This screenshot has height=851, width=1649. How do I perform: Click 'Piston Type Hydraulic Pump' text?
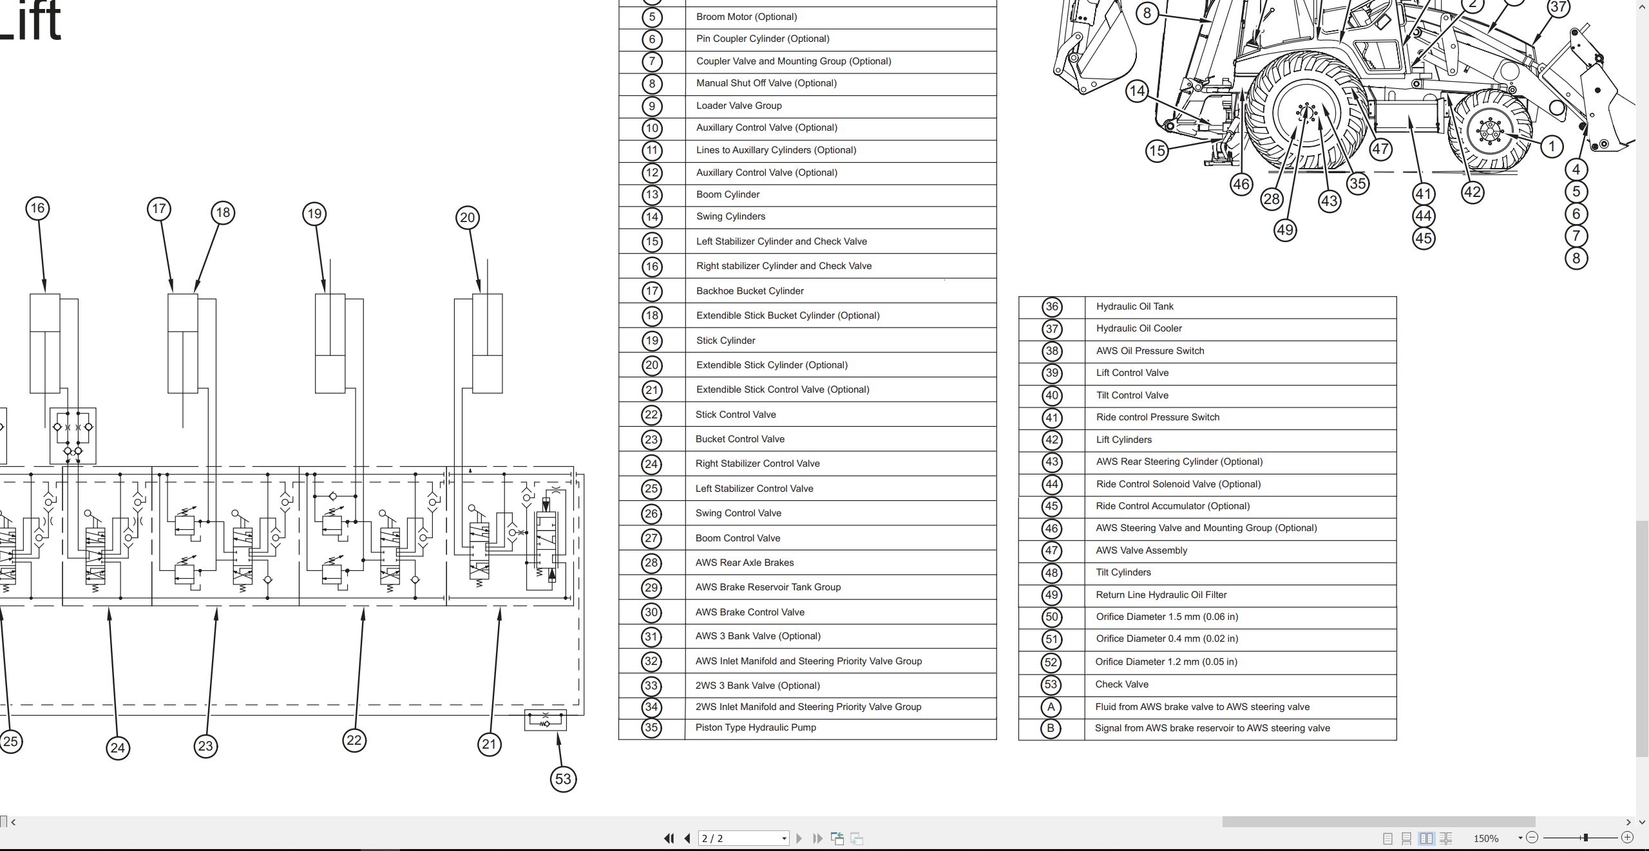click(756, 727)
